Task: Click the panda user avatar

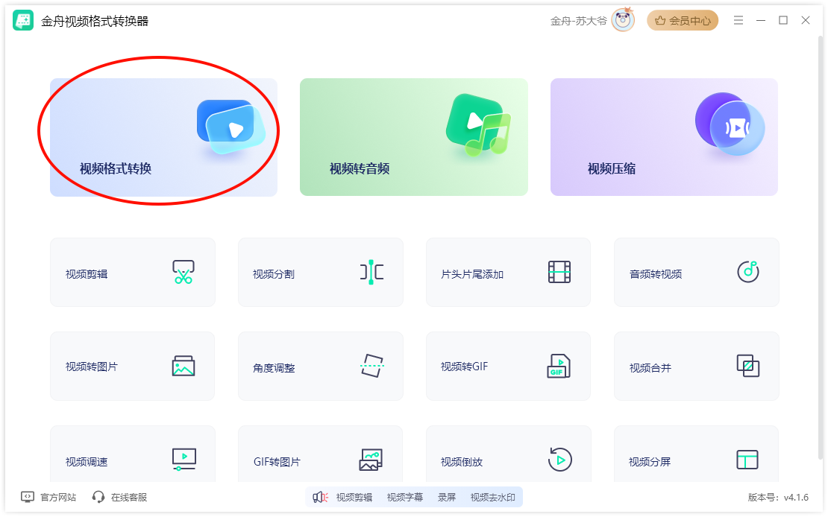Action: coord(623,20)
